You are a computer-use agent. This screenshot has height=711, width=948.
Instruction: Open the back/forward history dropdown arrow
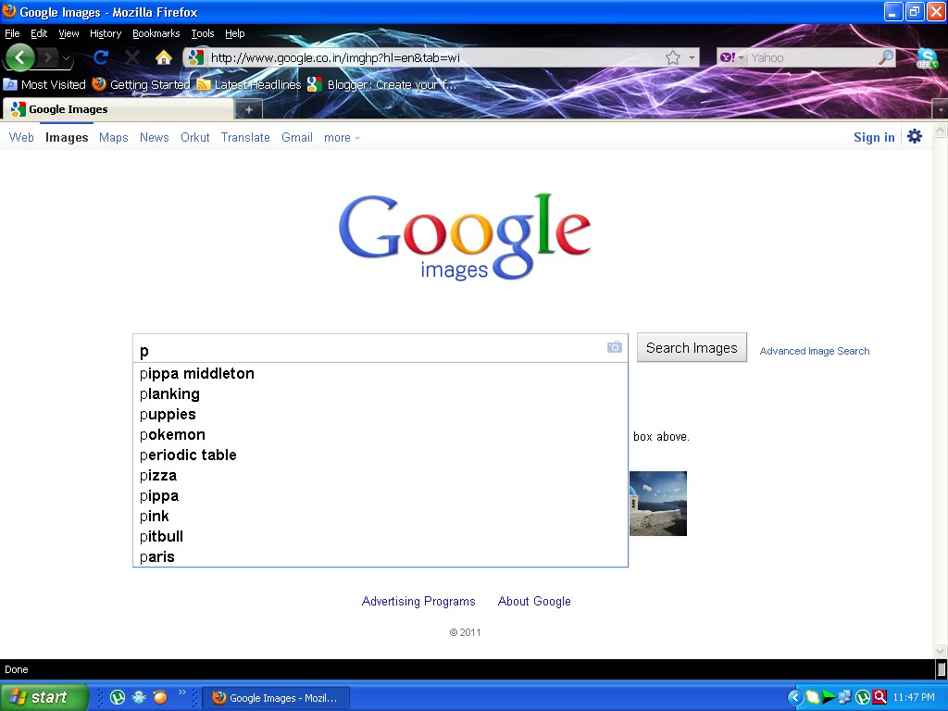coord(67,58)
